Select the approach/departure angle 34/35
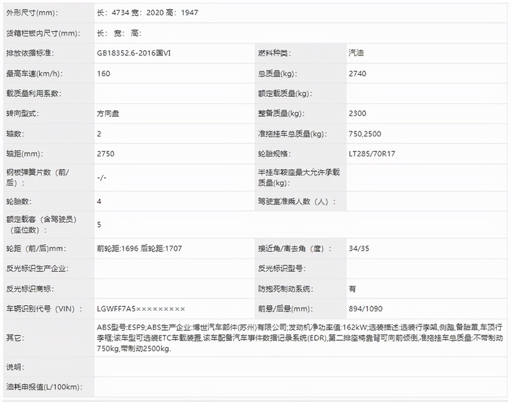Screen dimensions: 511x402 tap(359, 248)
